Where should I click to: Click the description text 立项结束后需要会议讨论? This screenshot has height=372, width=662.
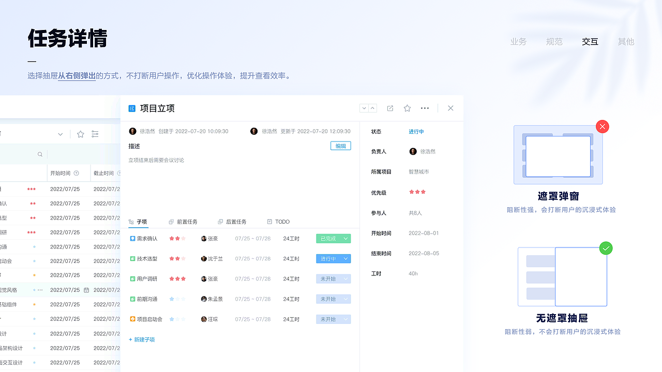click(156, 160)
